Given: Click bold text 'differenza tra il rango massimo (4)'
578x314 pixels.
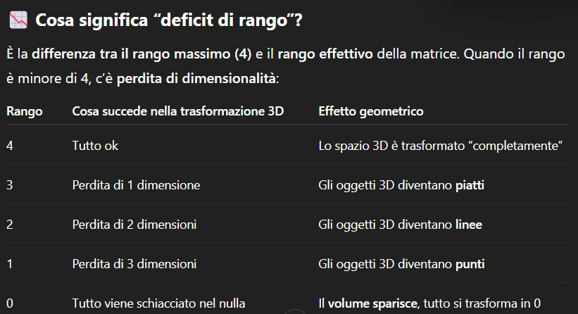Looking at the screenshot, I should click(142, 54).
